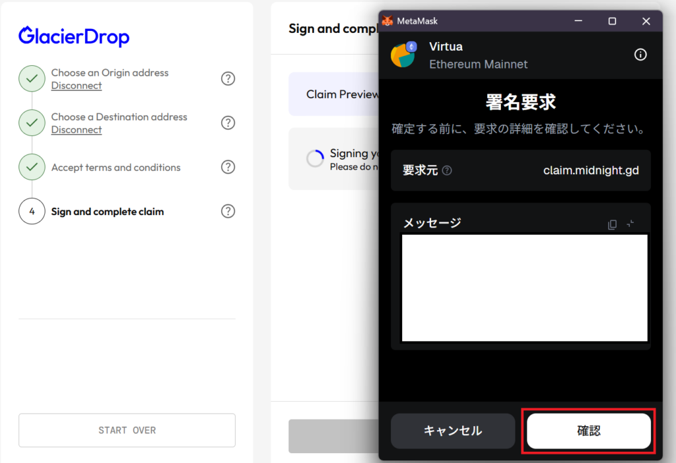Select the Accept terms and conditions step checkmark

point(32,167)
